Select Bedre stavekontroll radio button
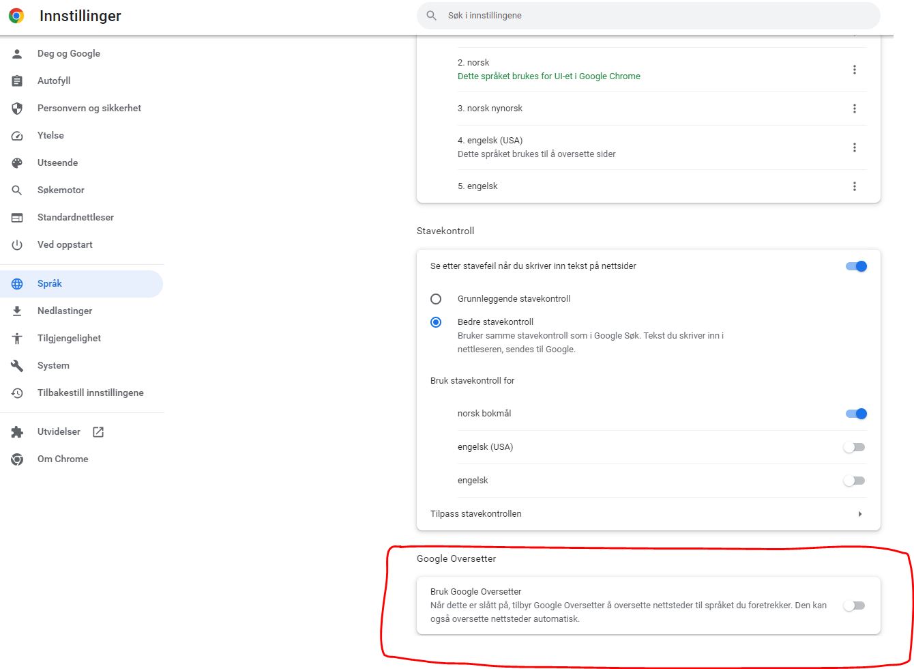Screen dimensions: 914x669 pyautogui.click(x=436, y=322)
